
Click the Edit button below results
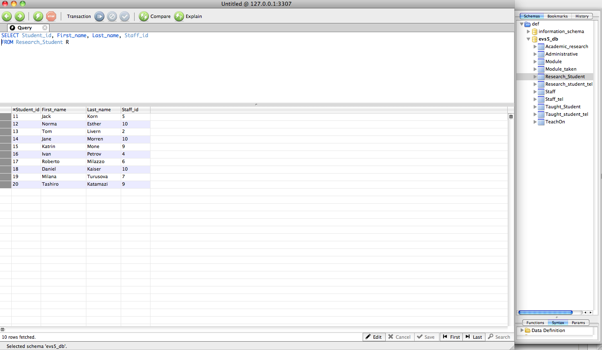374,337
